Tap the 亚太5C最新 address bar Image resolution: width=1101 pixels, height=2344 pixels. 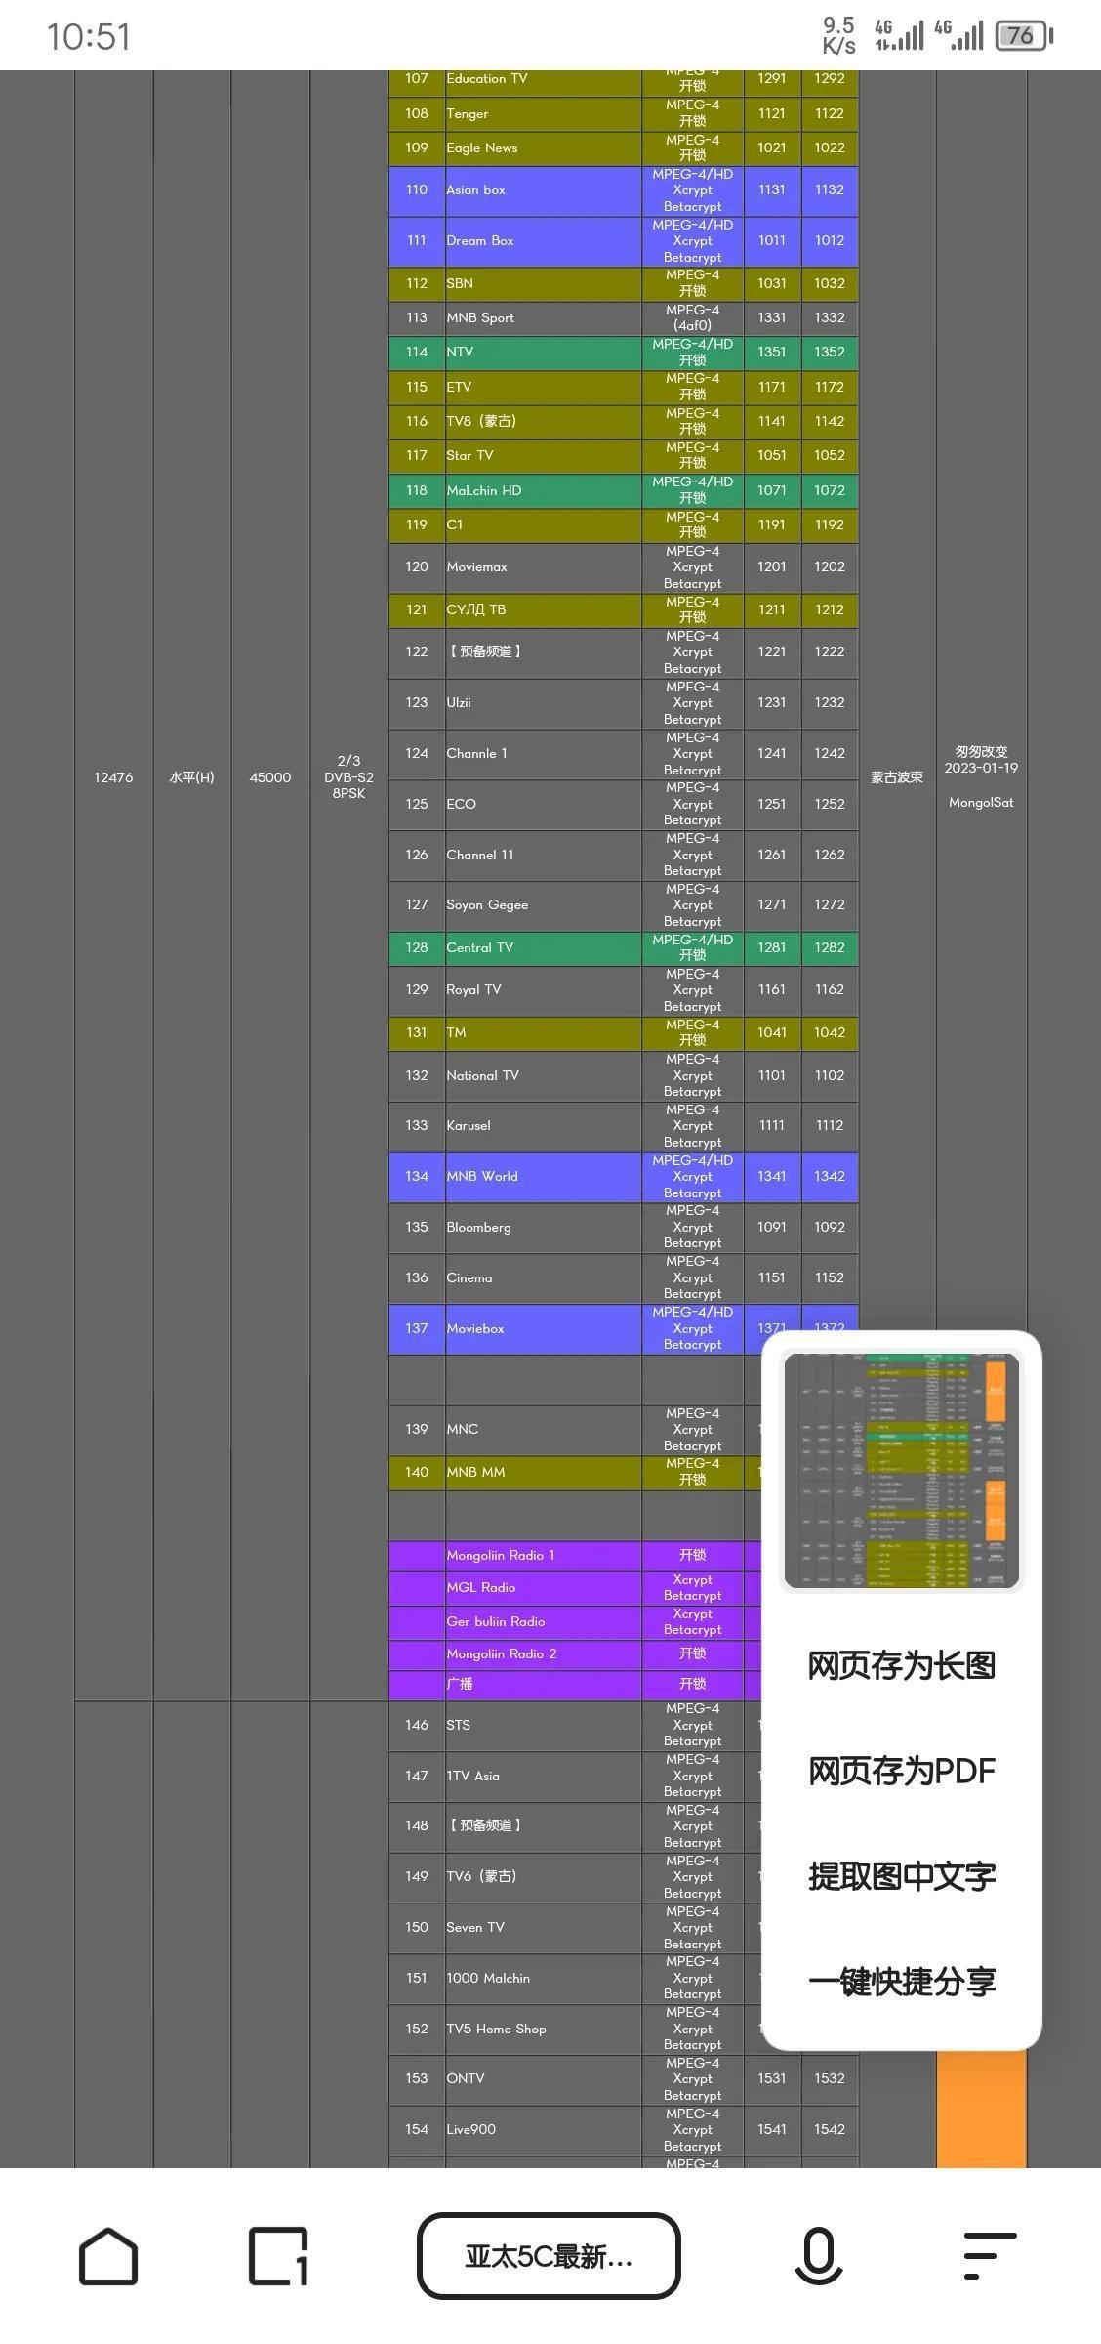pos(549,2256)
